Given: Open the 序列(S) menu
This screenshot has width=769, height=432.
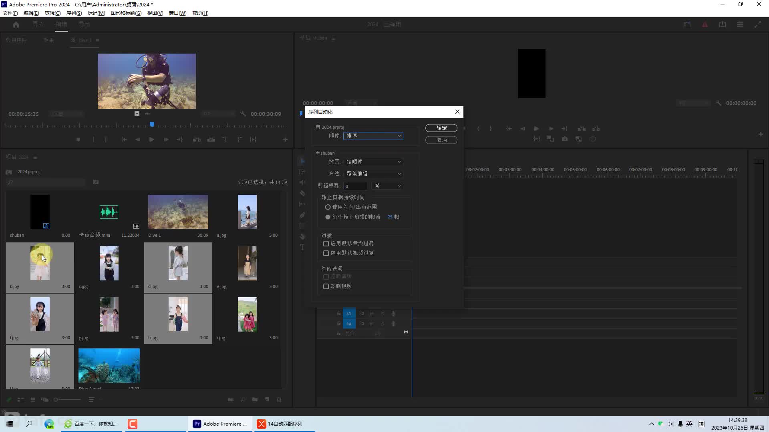Looking at the screenshot, I should [74, 13].
